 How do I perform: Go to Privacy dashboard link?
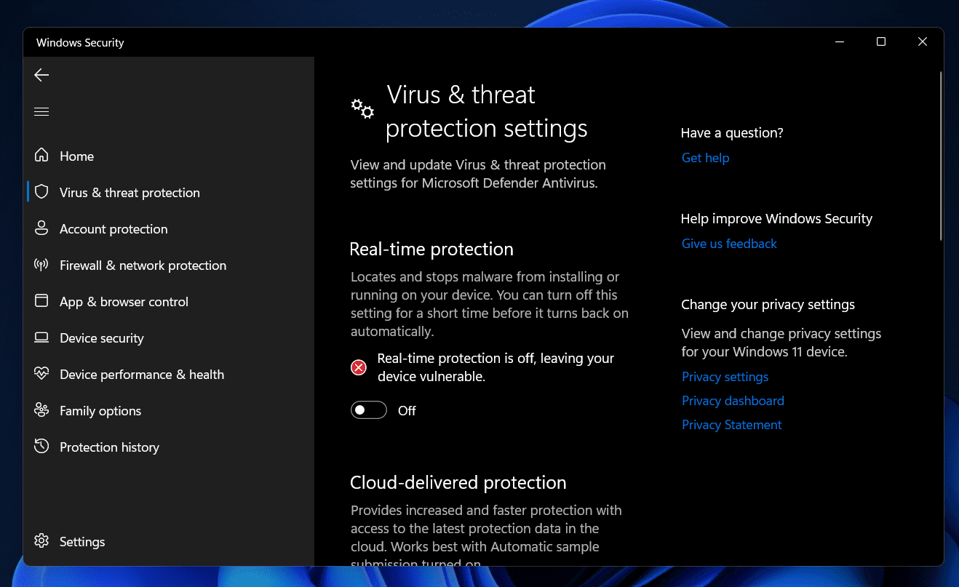[x=733, y=401]
